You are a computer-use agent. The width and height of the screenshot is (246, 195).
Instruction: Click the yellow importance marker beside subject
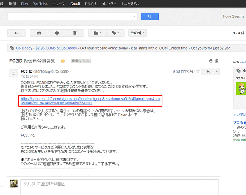(x=63, y=61)
